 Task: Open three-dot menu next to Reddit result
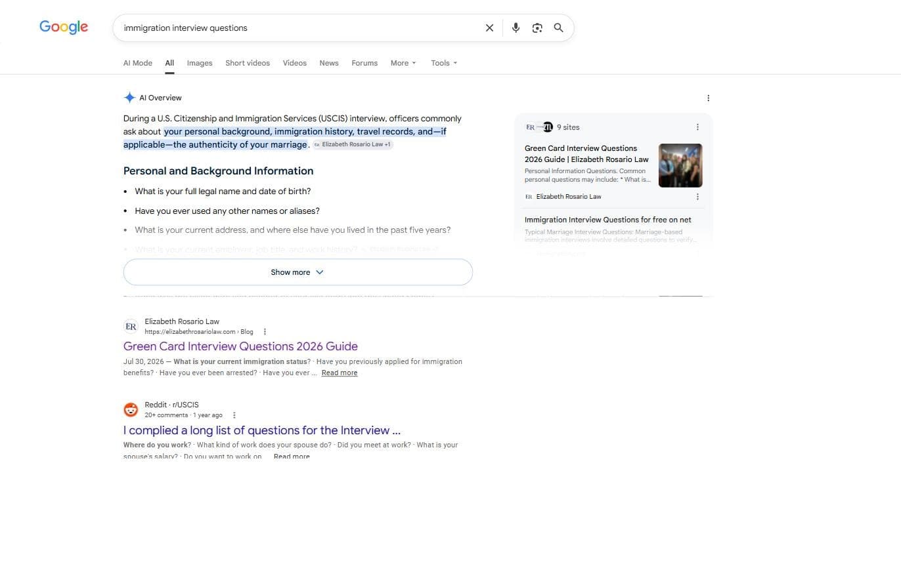coord(234,415)
